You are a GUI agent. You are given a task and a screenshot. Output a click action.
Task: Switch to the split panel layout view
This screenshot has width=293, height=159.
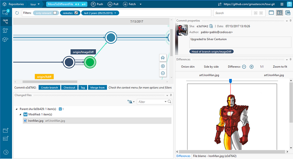[x=279, y=13]
